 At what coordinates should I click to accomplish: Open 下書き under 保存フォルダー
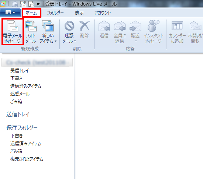click(x=17, y=136)
